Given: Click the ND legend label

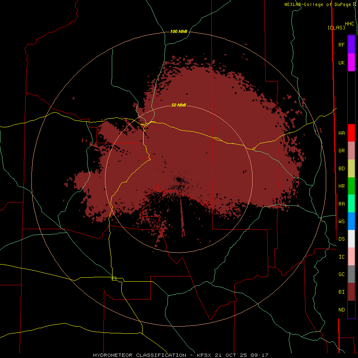Looking at the screenshot, I should tap(341, 309).
